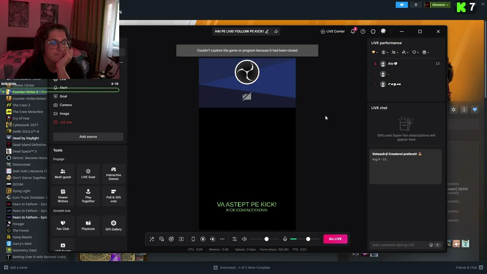Mute the speaker volume icon
The height and width of the screenshot is (274, 487).
(x=244, y=239)
